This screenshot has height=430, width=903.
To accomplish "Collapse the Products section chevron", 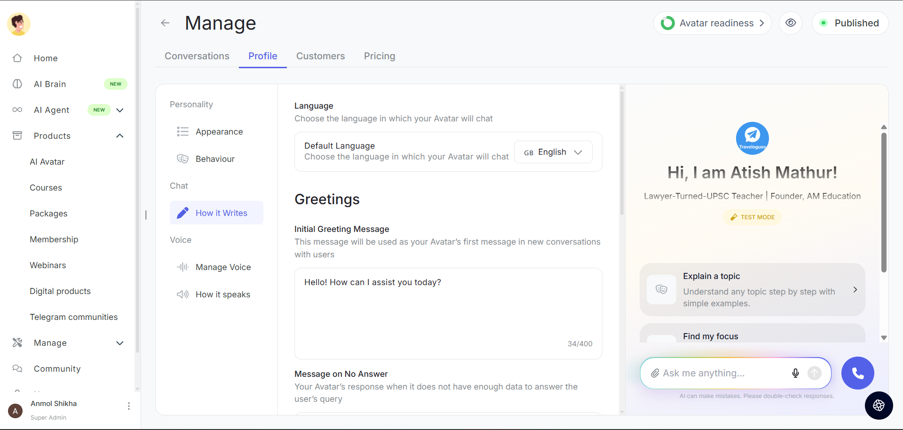I will click(120, 136).
